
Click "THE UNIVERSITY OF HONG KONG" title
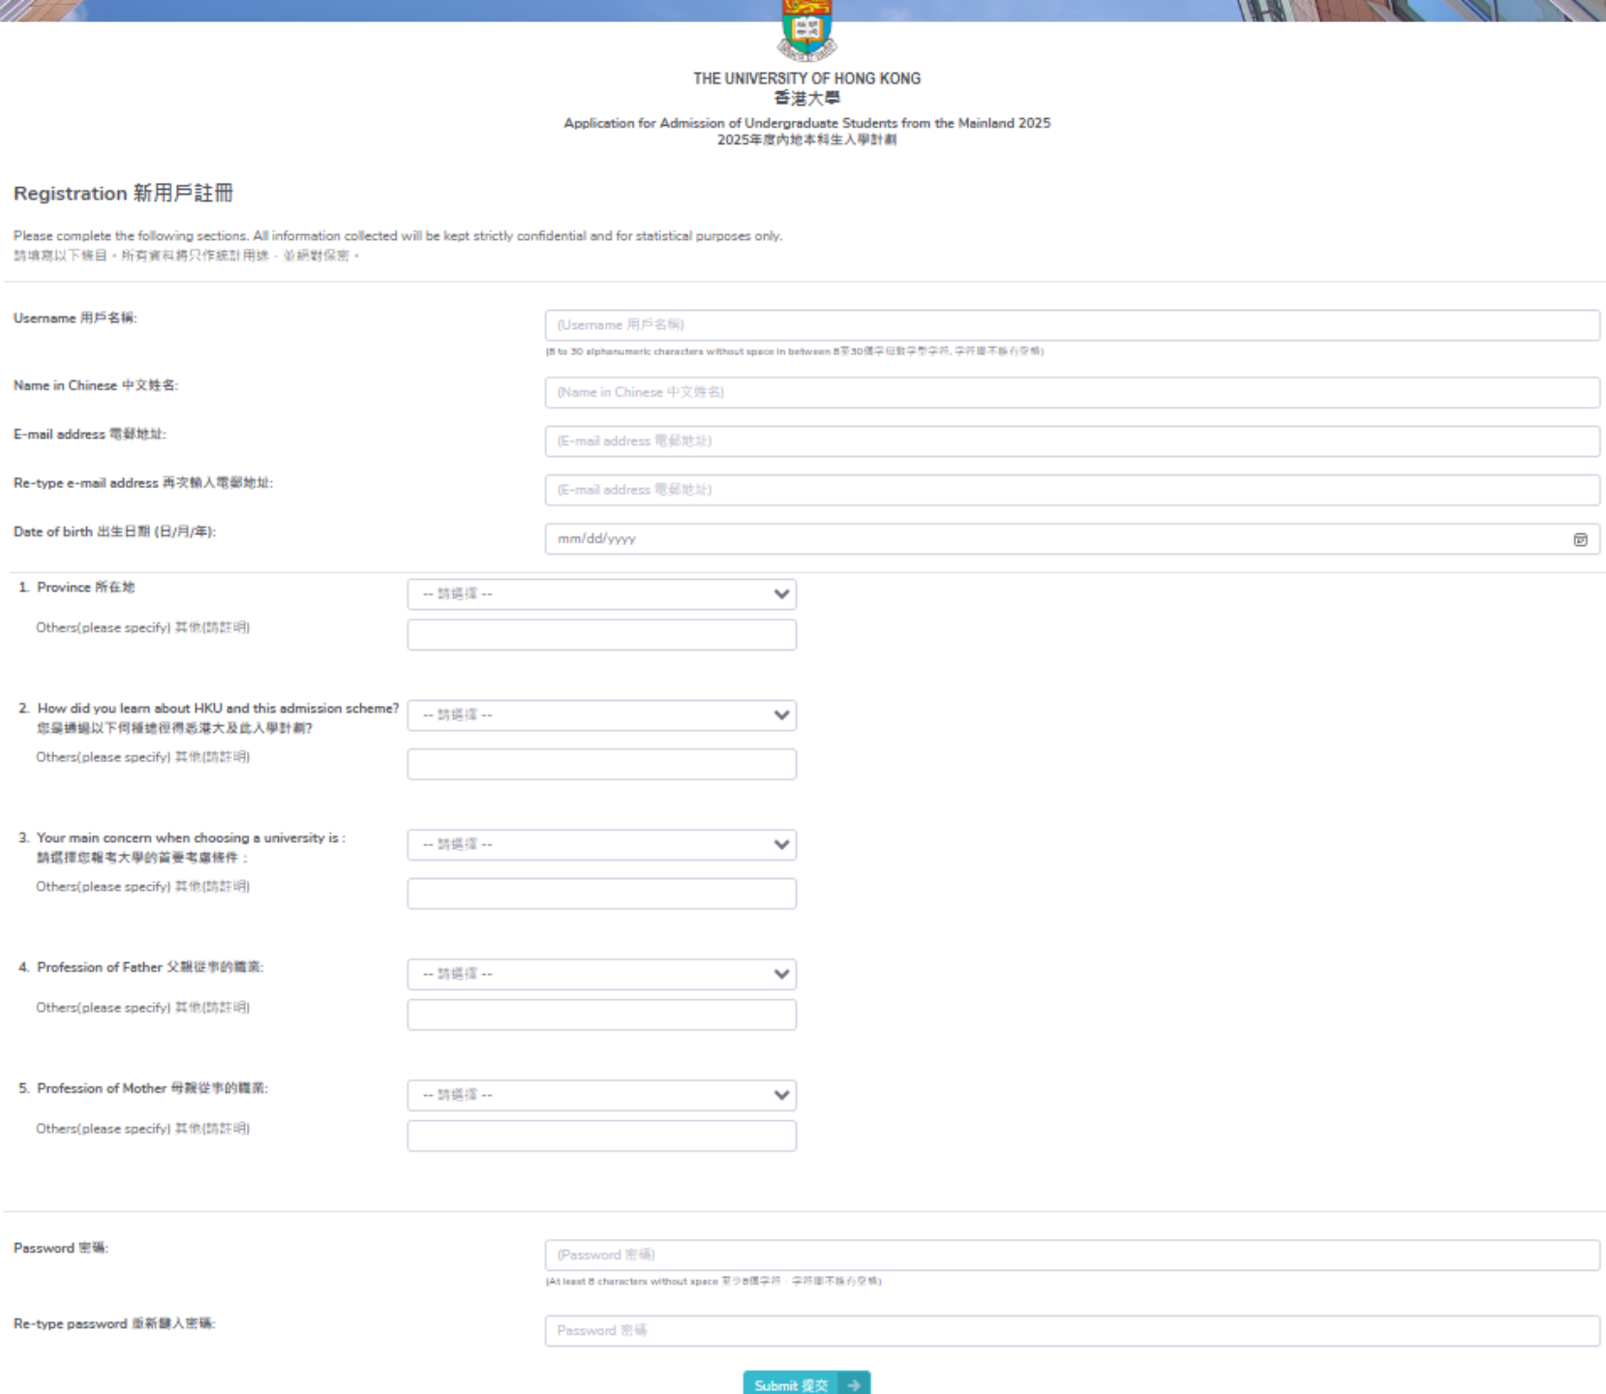coord(806,78)
